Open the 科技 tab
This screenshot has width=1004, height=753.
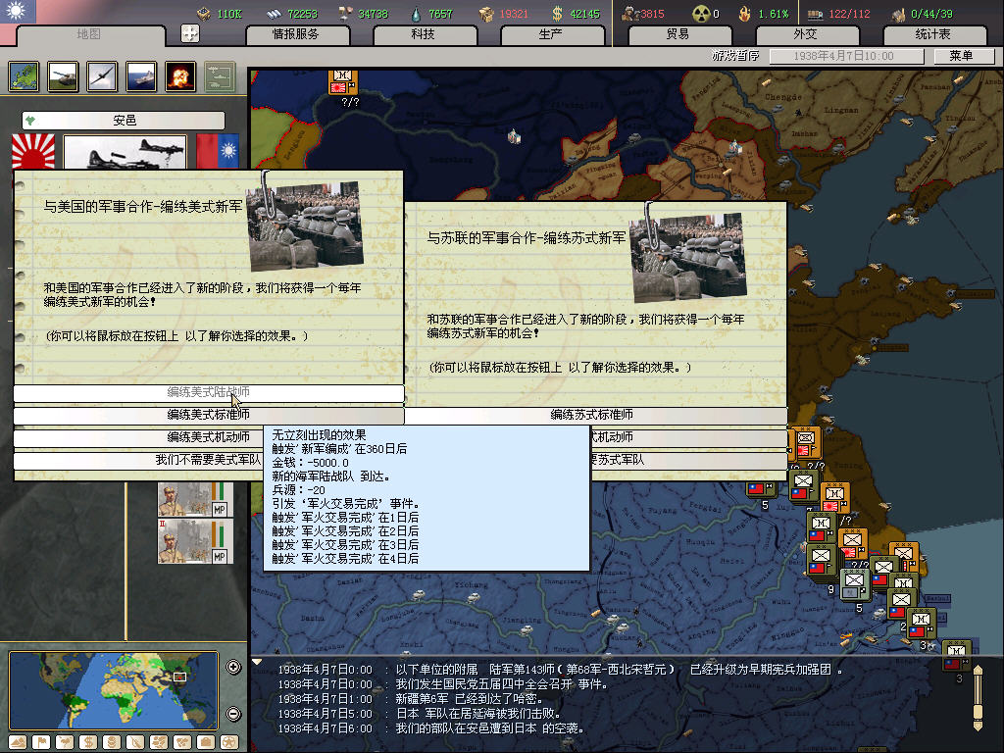click(x=424, y=34)
